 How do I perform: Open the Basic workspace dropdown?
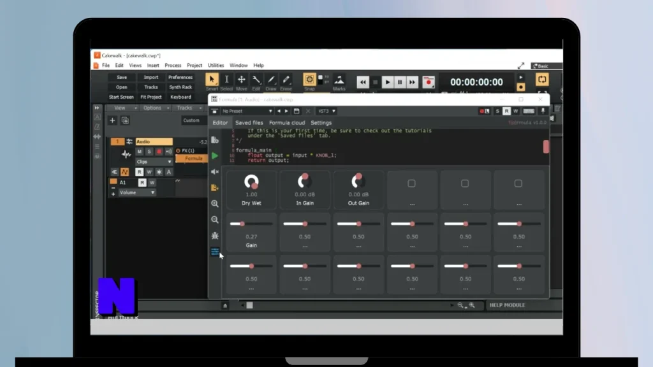click(x=547, y=66)
